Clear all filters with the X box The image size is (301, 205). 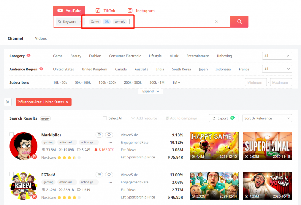(8, 102)
